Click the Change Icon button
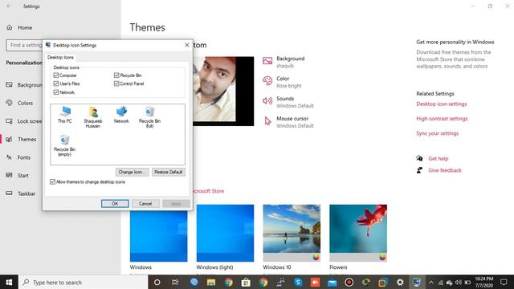 pos(132,172)
